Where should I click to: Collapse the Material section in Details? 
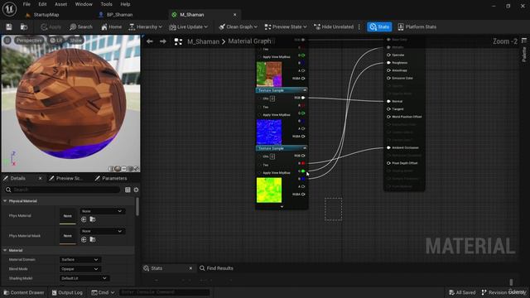point(5,250)
